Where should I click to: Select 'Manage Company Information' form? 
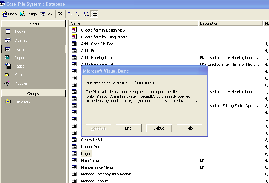coord(106,174)
